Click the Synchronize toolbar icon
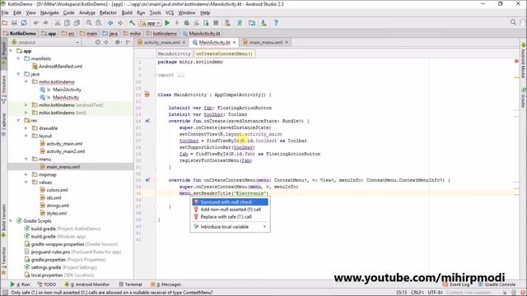The image size is (527, 296). (x=24, y=23)
